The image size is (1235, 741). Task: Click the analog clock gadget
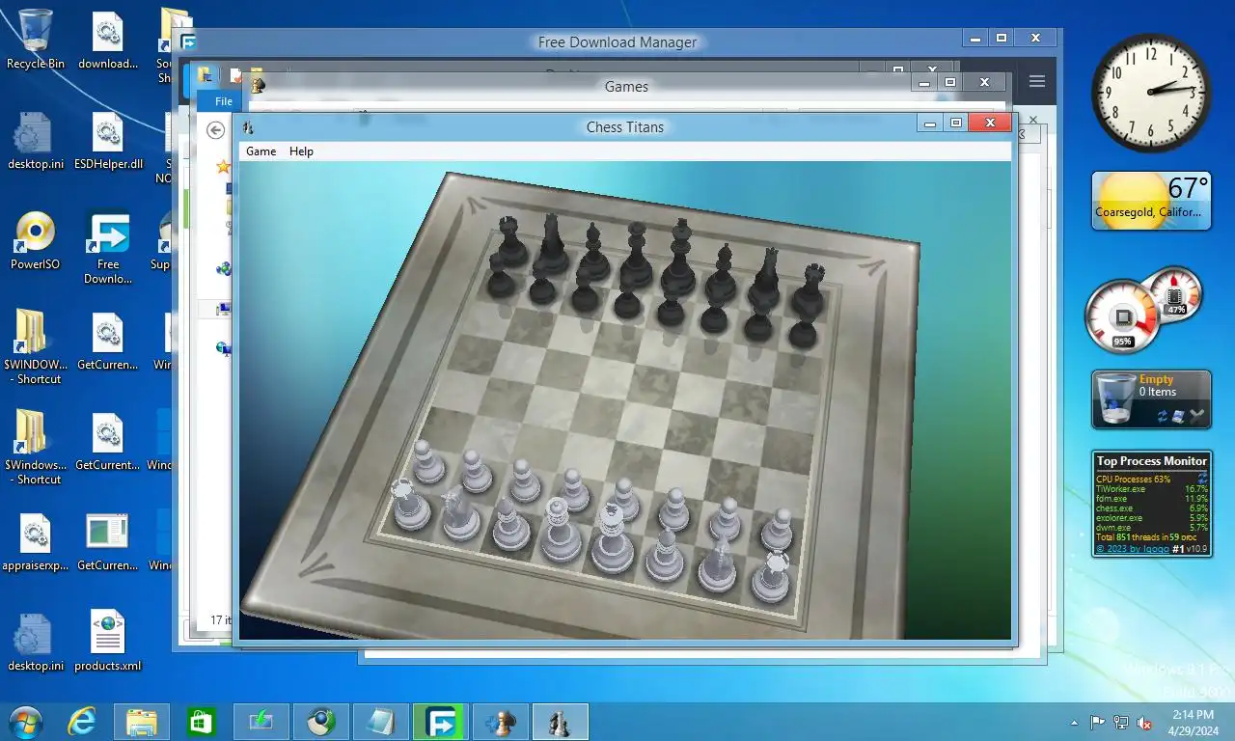click(x=1151, y=93)
